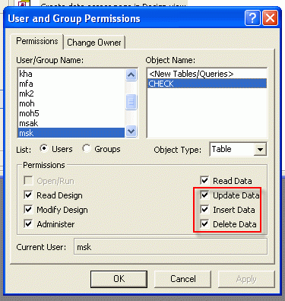
Task: Close the User and Group Permissions dialog
Action: pos(270,18)
